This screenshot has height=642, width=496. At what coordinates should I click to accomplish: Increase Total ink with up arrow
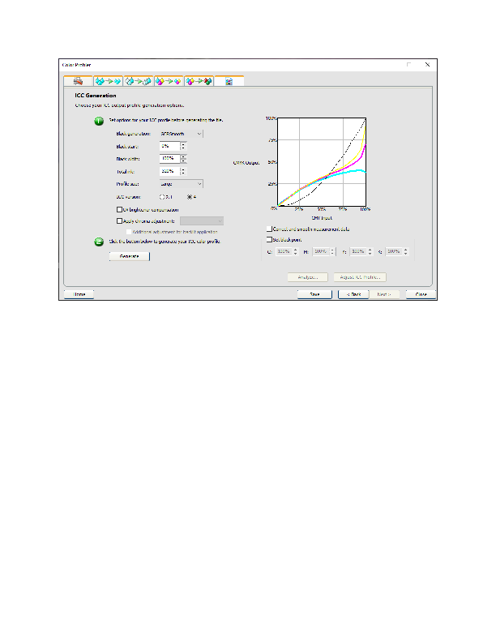pyautogui.click(x=183, y=169)
